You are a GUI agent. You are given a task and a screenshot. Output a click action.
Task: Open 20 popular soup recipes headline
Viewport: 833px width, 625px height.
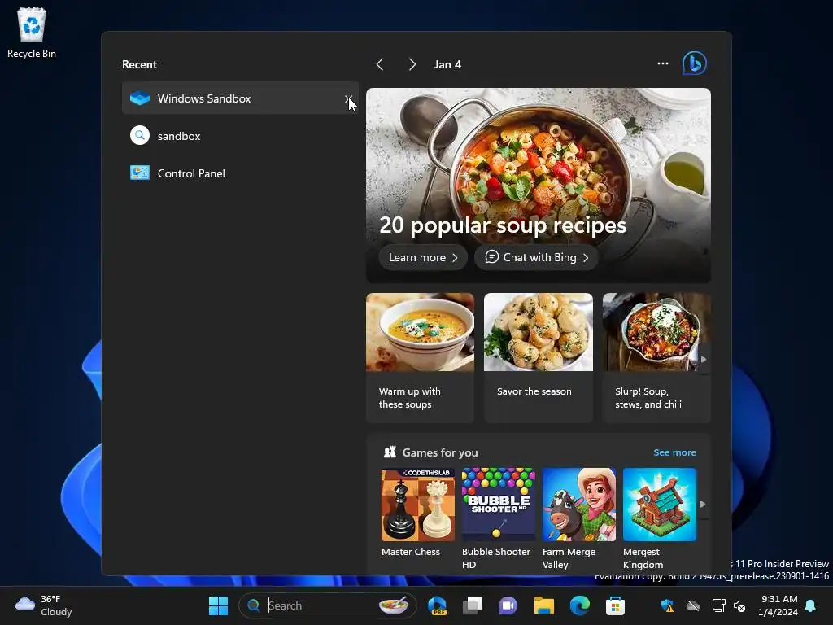click(503, 225)
